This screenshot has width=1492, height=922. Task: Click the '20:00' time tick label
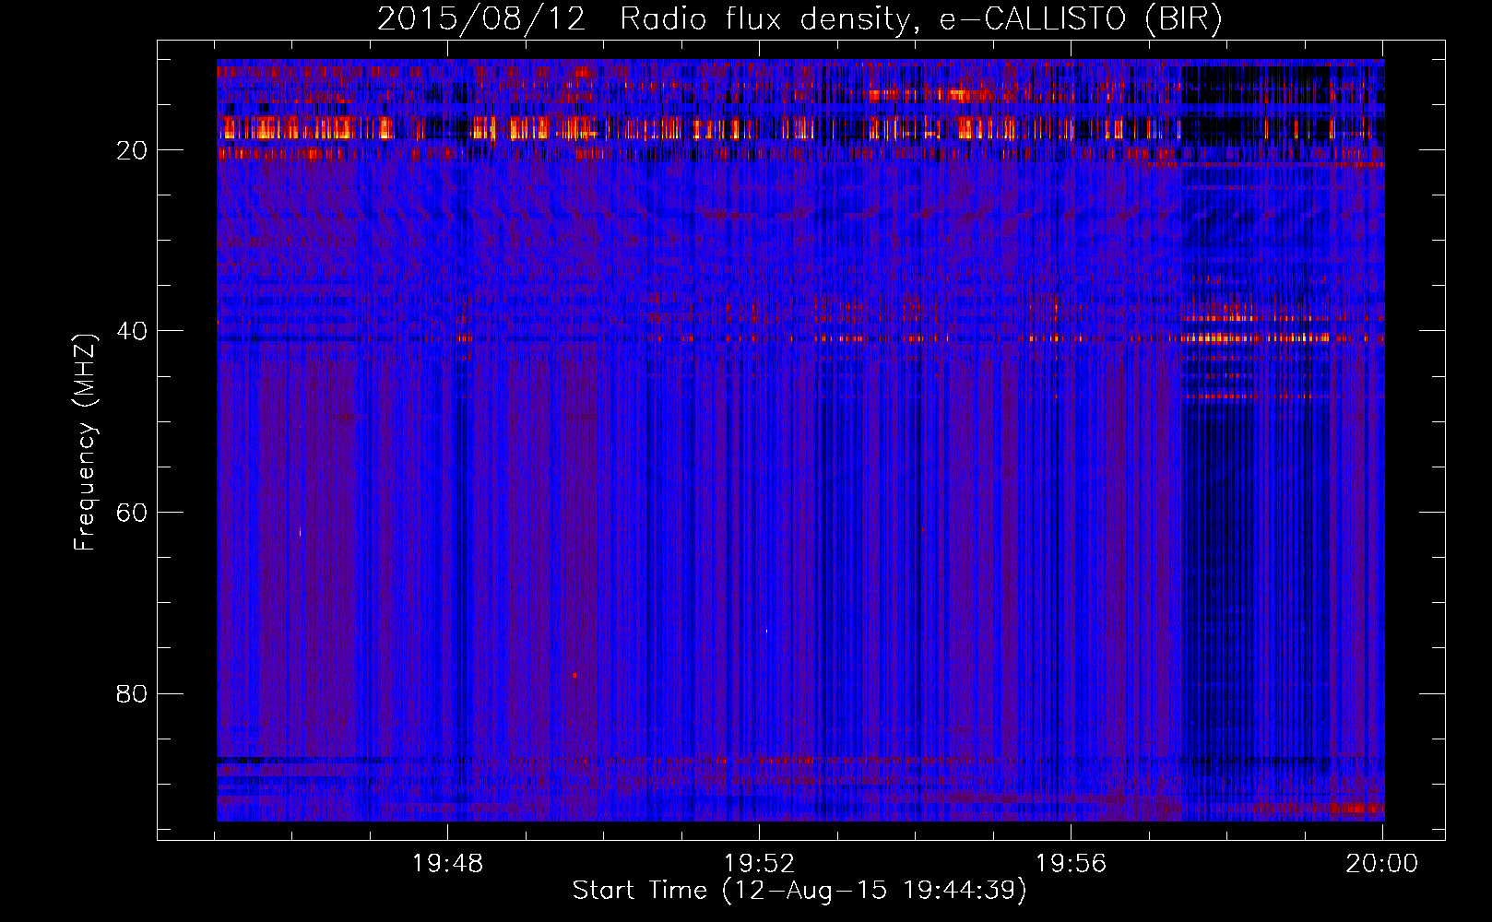tap(1381, 864)
